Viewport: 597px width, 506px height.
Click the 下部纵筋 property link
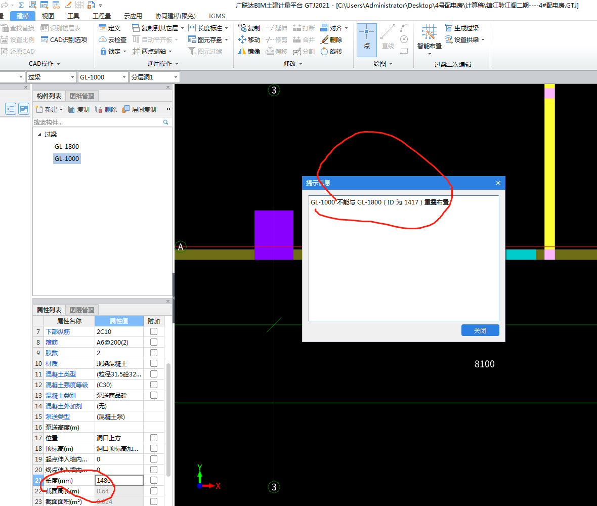(58, 331)
